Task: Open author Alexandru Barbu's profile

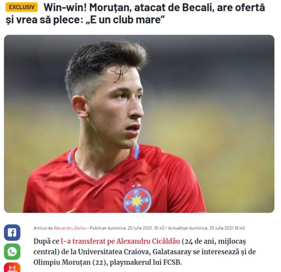Action: point(70,228)
